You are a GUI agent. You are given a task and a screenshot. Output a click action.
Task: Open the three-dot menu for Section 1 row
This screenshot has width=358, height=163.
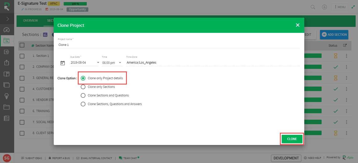point(346,56)
